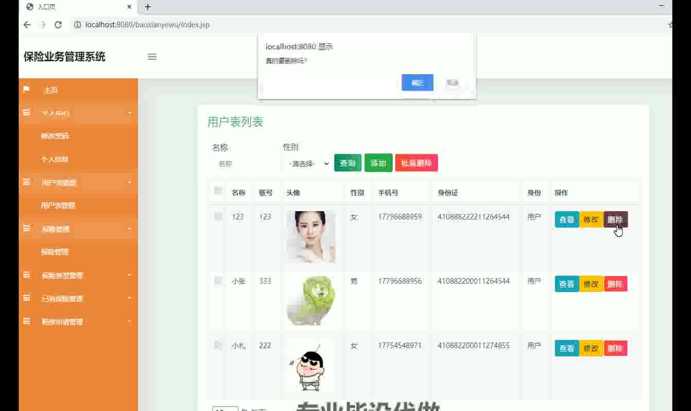691x411 pixels.
Task: Collapse 个人中心 menu using its chevron
Action: pos(130,113)
